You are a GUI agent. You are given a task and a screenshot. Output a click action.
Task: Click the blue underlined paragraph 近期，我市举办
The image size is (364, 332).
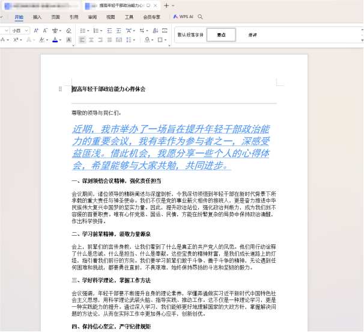[171, 147]
